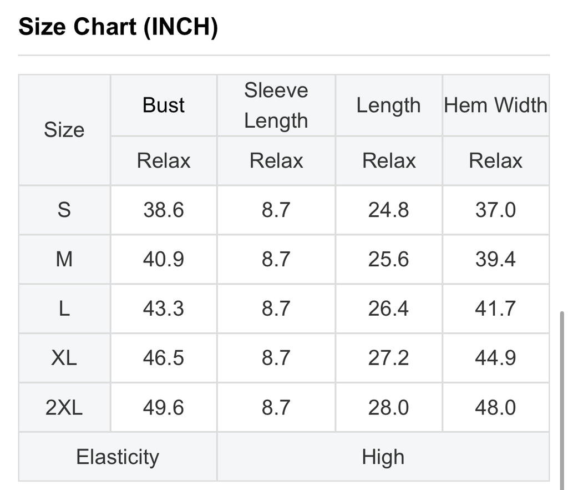568x490 pixels.
Task: Click the Elasticity row label
Action: [118, 457]
